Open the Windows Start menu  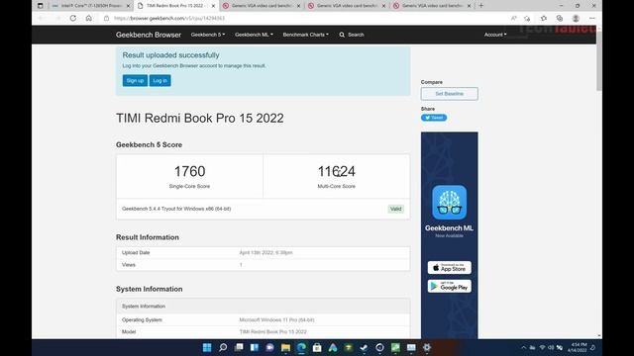(207, 347)
